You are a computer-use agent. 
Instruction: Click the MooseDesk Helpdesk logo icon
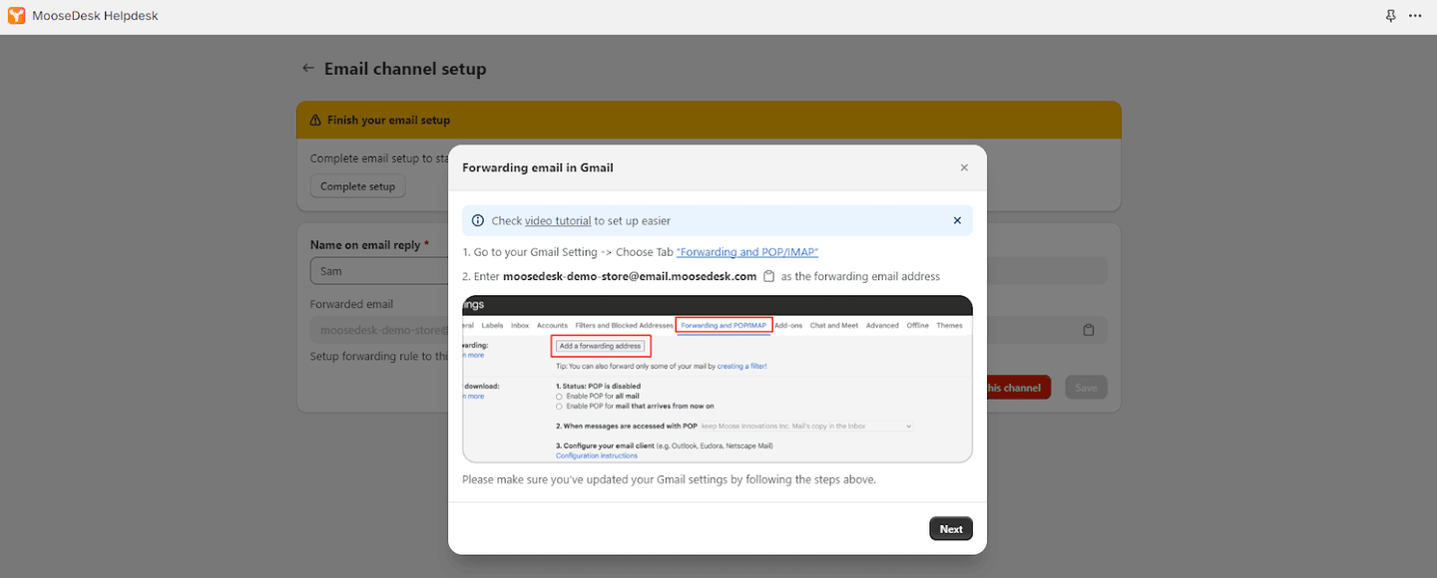pyautogui.click(x=17, y=16)
